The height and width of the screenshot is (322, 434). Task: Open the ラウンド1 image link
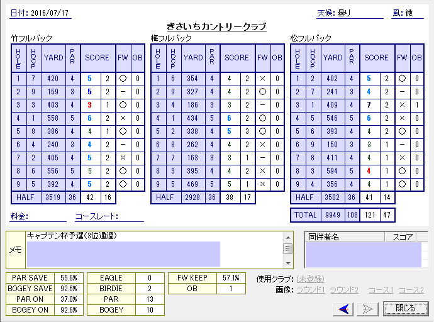point(311,290)
